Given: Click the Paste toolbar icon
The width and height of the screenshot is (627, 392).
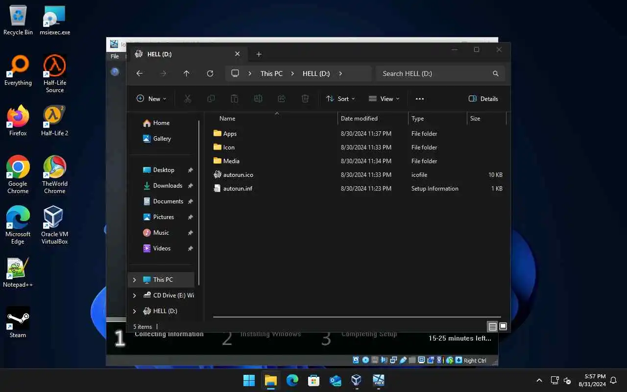Looking at the screenshot, I should [235, 98].
